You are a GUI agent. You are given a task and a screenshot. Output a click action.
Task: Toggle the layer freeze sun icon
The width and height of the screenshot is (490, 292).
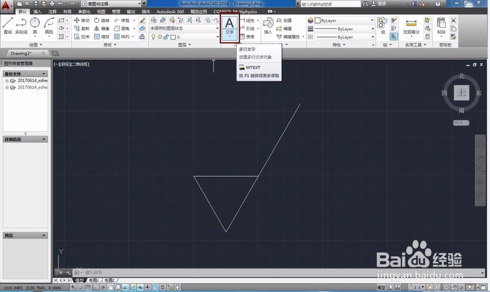(160, 37)
